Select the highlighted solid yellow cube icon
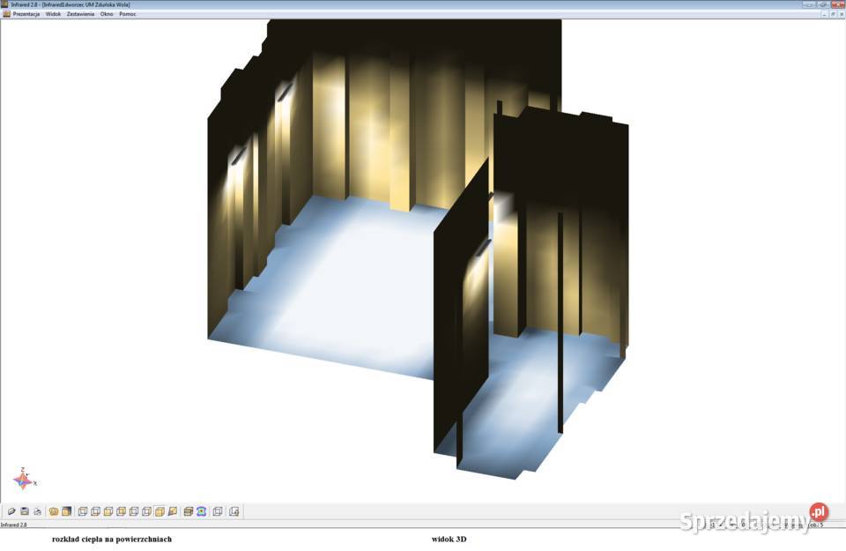The image size is (846, 551). click(160, 511)
